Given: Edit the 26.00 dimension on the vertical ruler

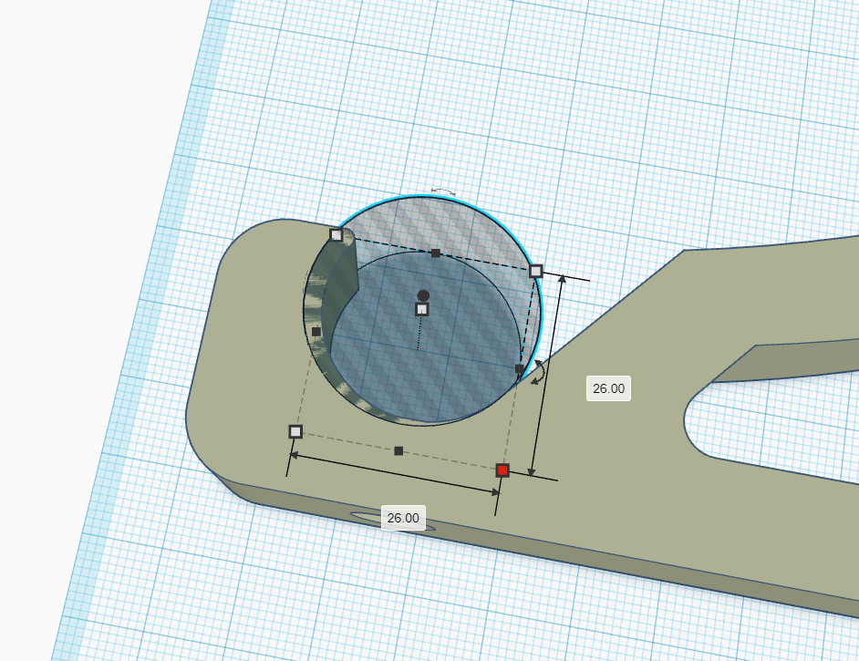Looking at the screenshot, I should click(608, 388).
